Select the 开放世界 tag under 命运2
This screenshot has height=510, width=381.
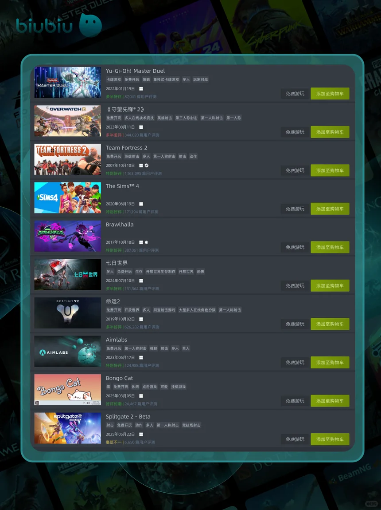click(132, 310)
